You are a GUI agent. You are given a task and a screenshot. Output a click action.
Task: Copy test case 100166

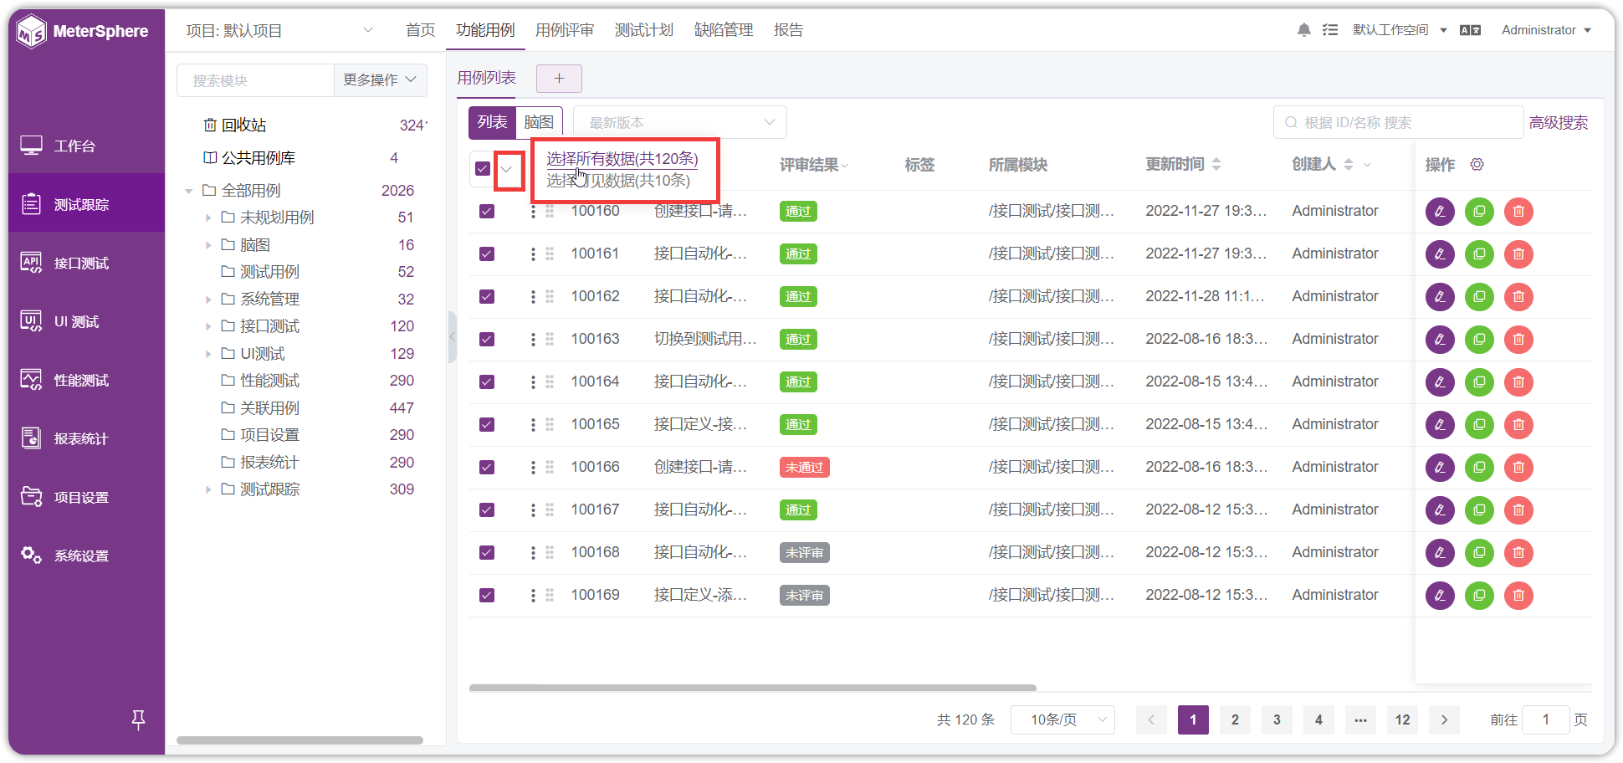(1479, 468)
